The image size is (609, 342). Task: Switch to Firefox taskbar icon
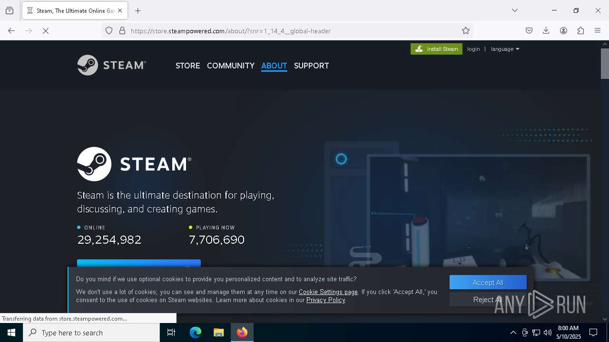(x=242, y=332)
